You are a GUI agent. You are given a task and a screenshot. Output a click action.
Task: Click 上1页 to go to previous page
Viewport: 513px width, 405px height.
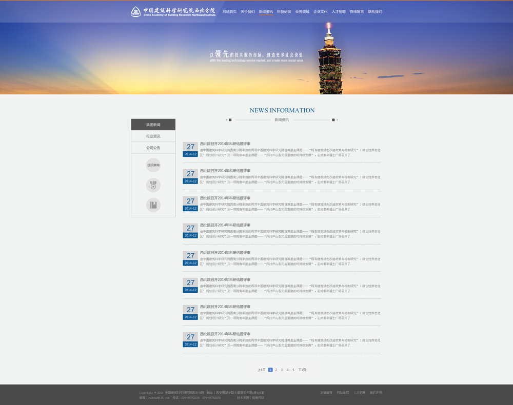(262, 370)
